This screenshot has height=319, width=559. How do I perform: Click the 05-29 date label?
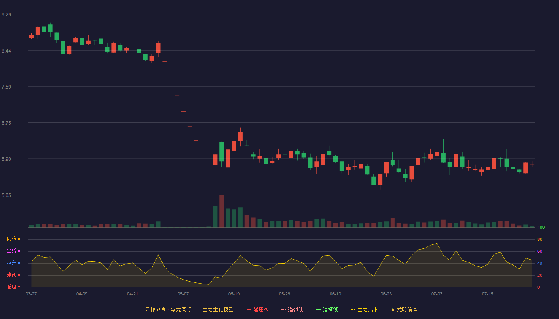tap(285, 294)
